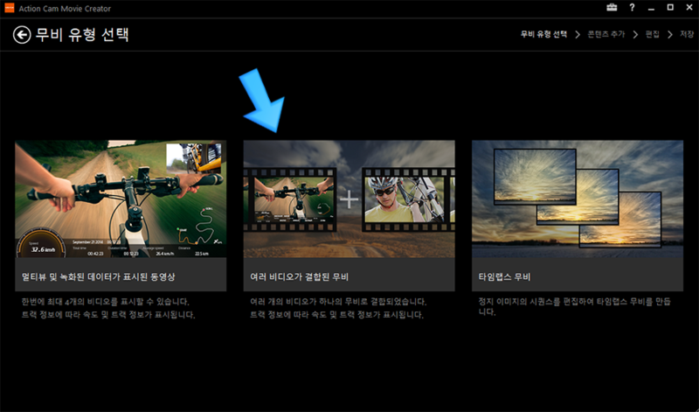This screenshot has height=412, width=699.
Task: Close the Action Cam Movie Creator window
Action: coord(688,8)
